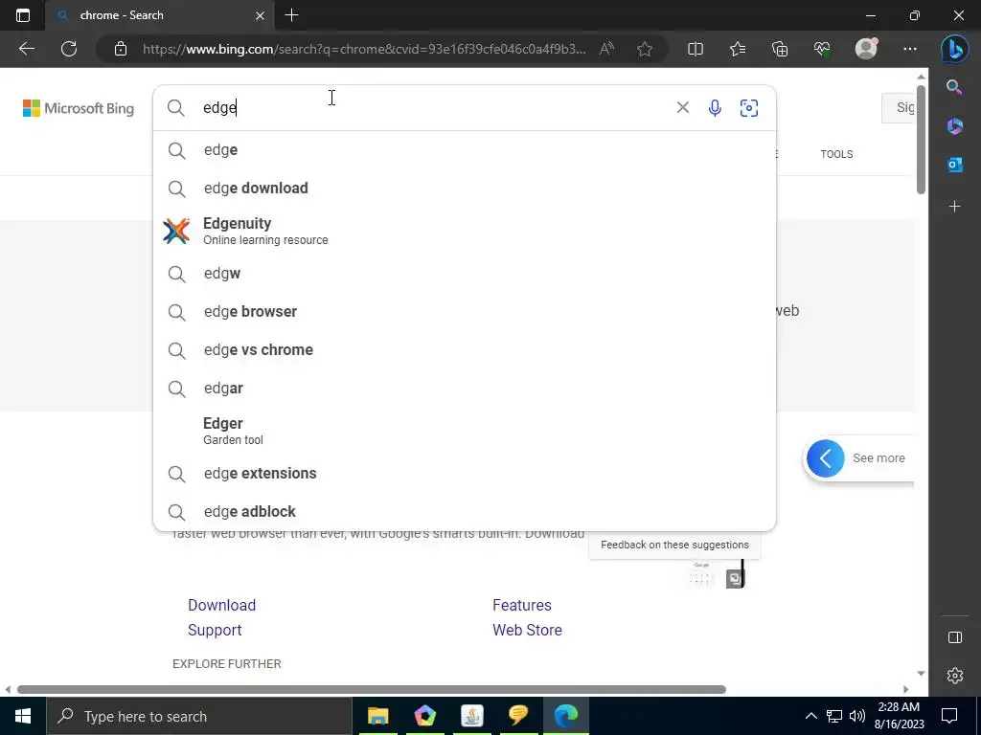Select the 'edge' suggestion

(465, 150)
